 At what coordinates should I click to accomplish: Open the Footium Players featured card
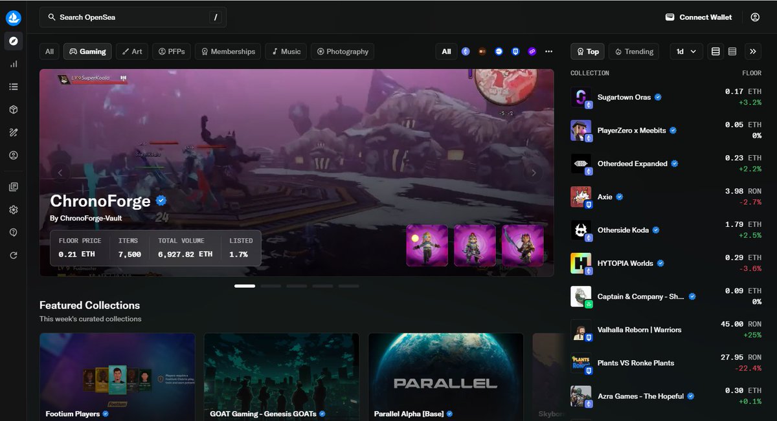coord(117,377)
